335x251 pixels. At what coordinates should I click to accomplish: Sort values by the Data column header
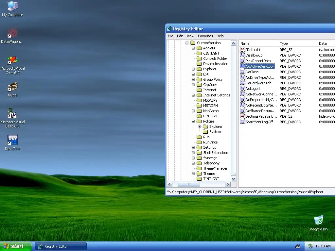click(x=326, y=43)
